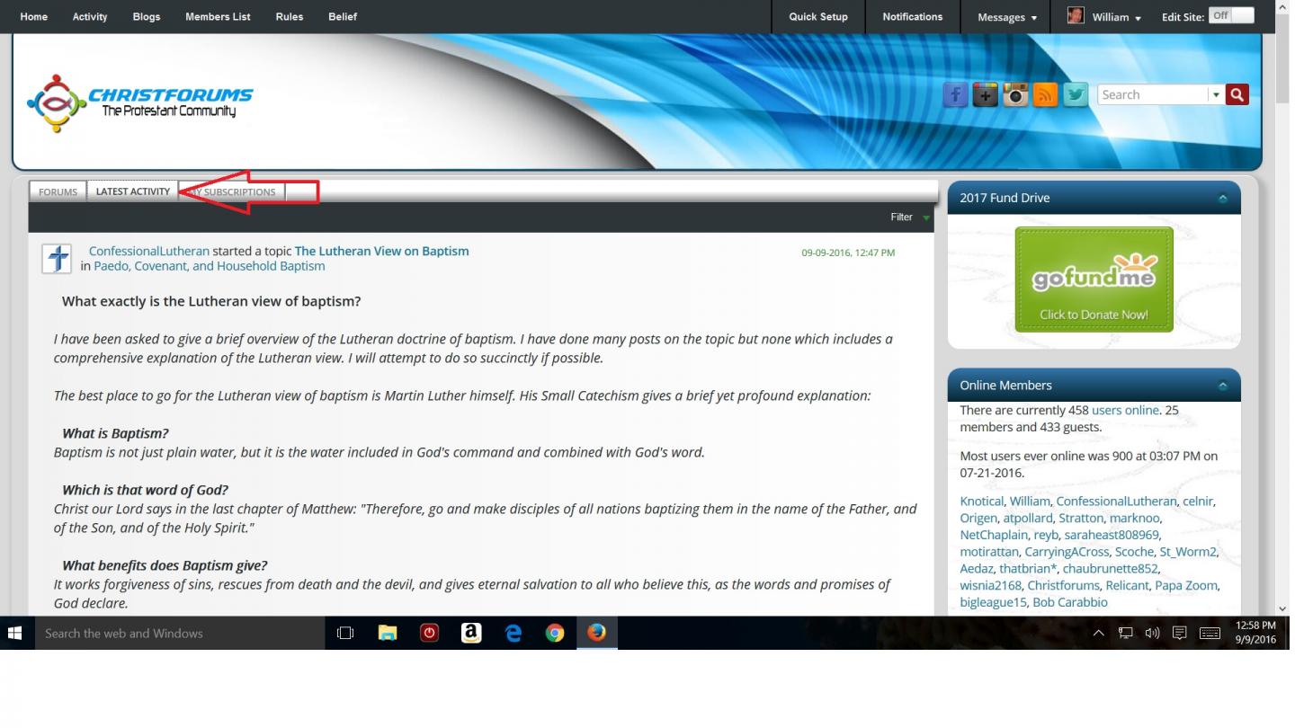Open the Instagram social icon
Image resolution: width=1295 pixels, height=728 pixels.
point(1015,94)
